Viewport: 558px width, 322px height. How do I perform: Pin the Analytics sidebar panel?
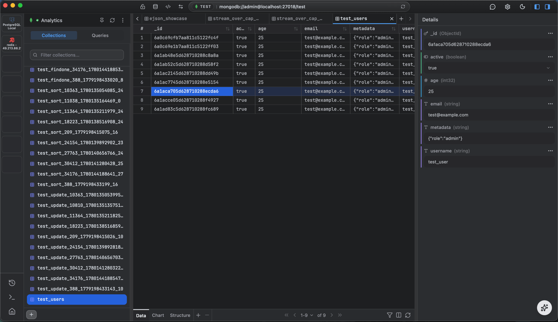pos(102,21)
